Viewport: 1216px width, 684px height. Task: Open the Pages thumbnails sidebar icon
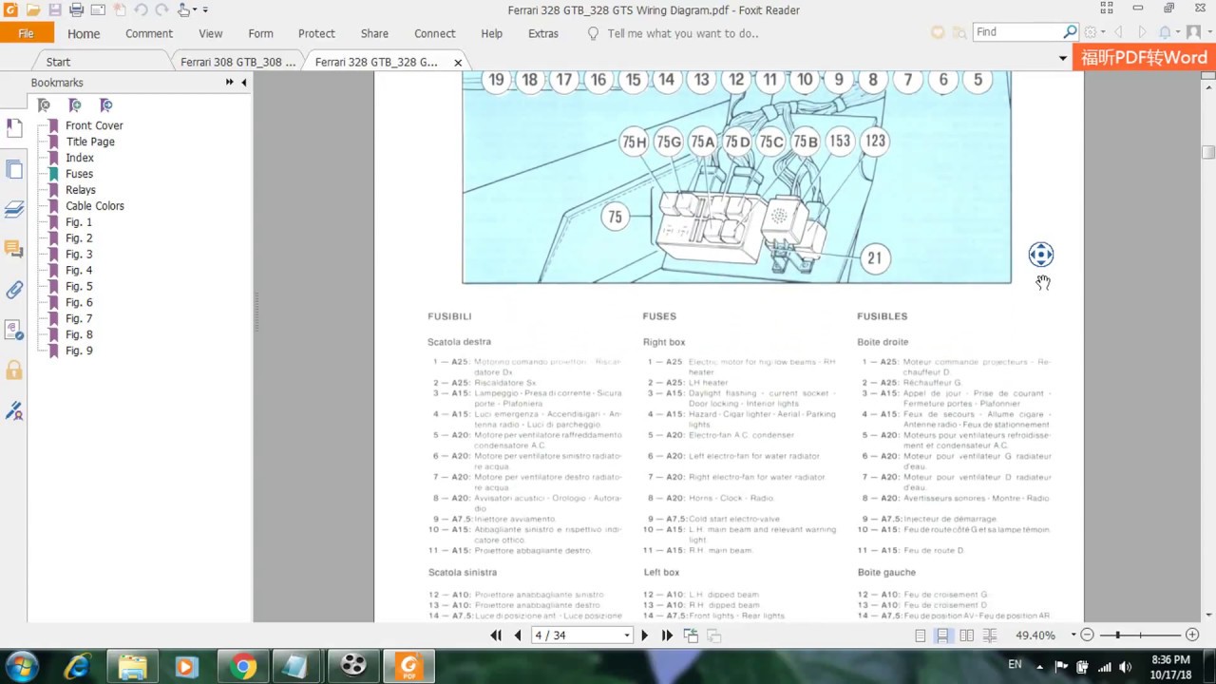(x=13, y=170)
